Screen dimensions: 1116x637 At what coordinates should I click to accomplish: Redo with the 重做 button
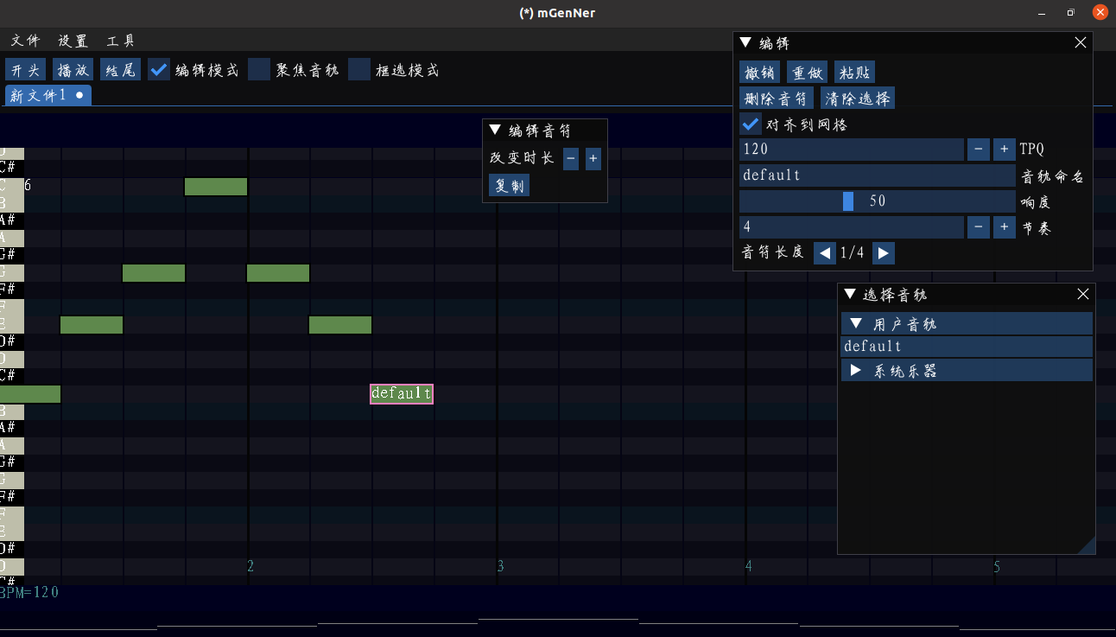pyautogui.click(x=807, y=72)
